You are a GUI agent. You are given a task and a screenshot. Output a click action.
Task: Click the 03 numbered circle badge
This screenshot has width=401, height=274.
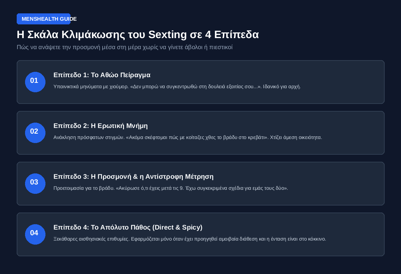point(35,183)
